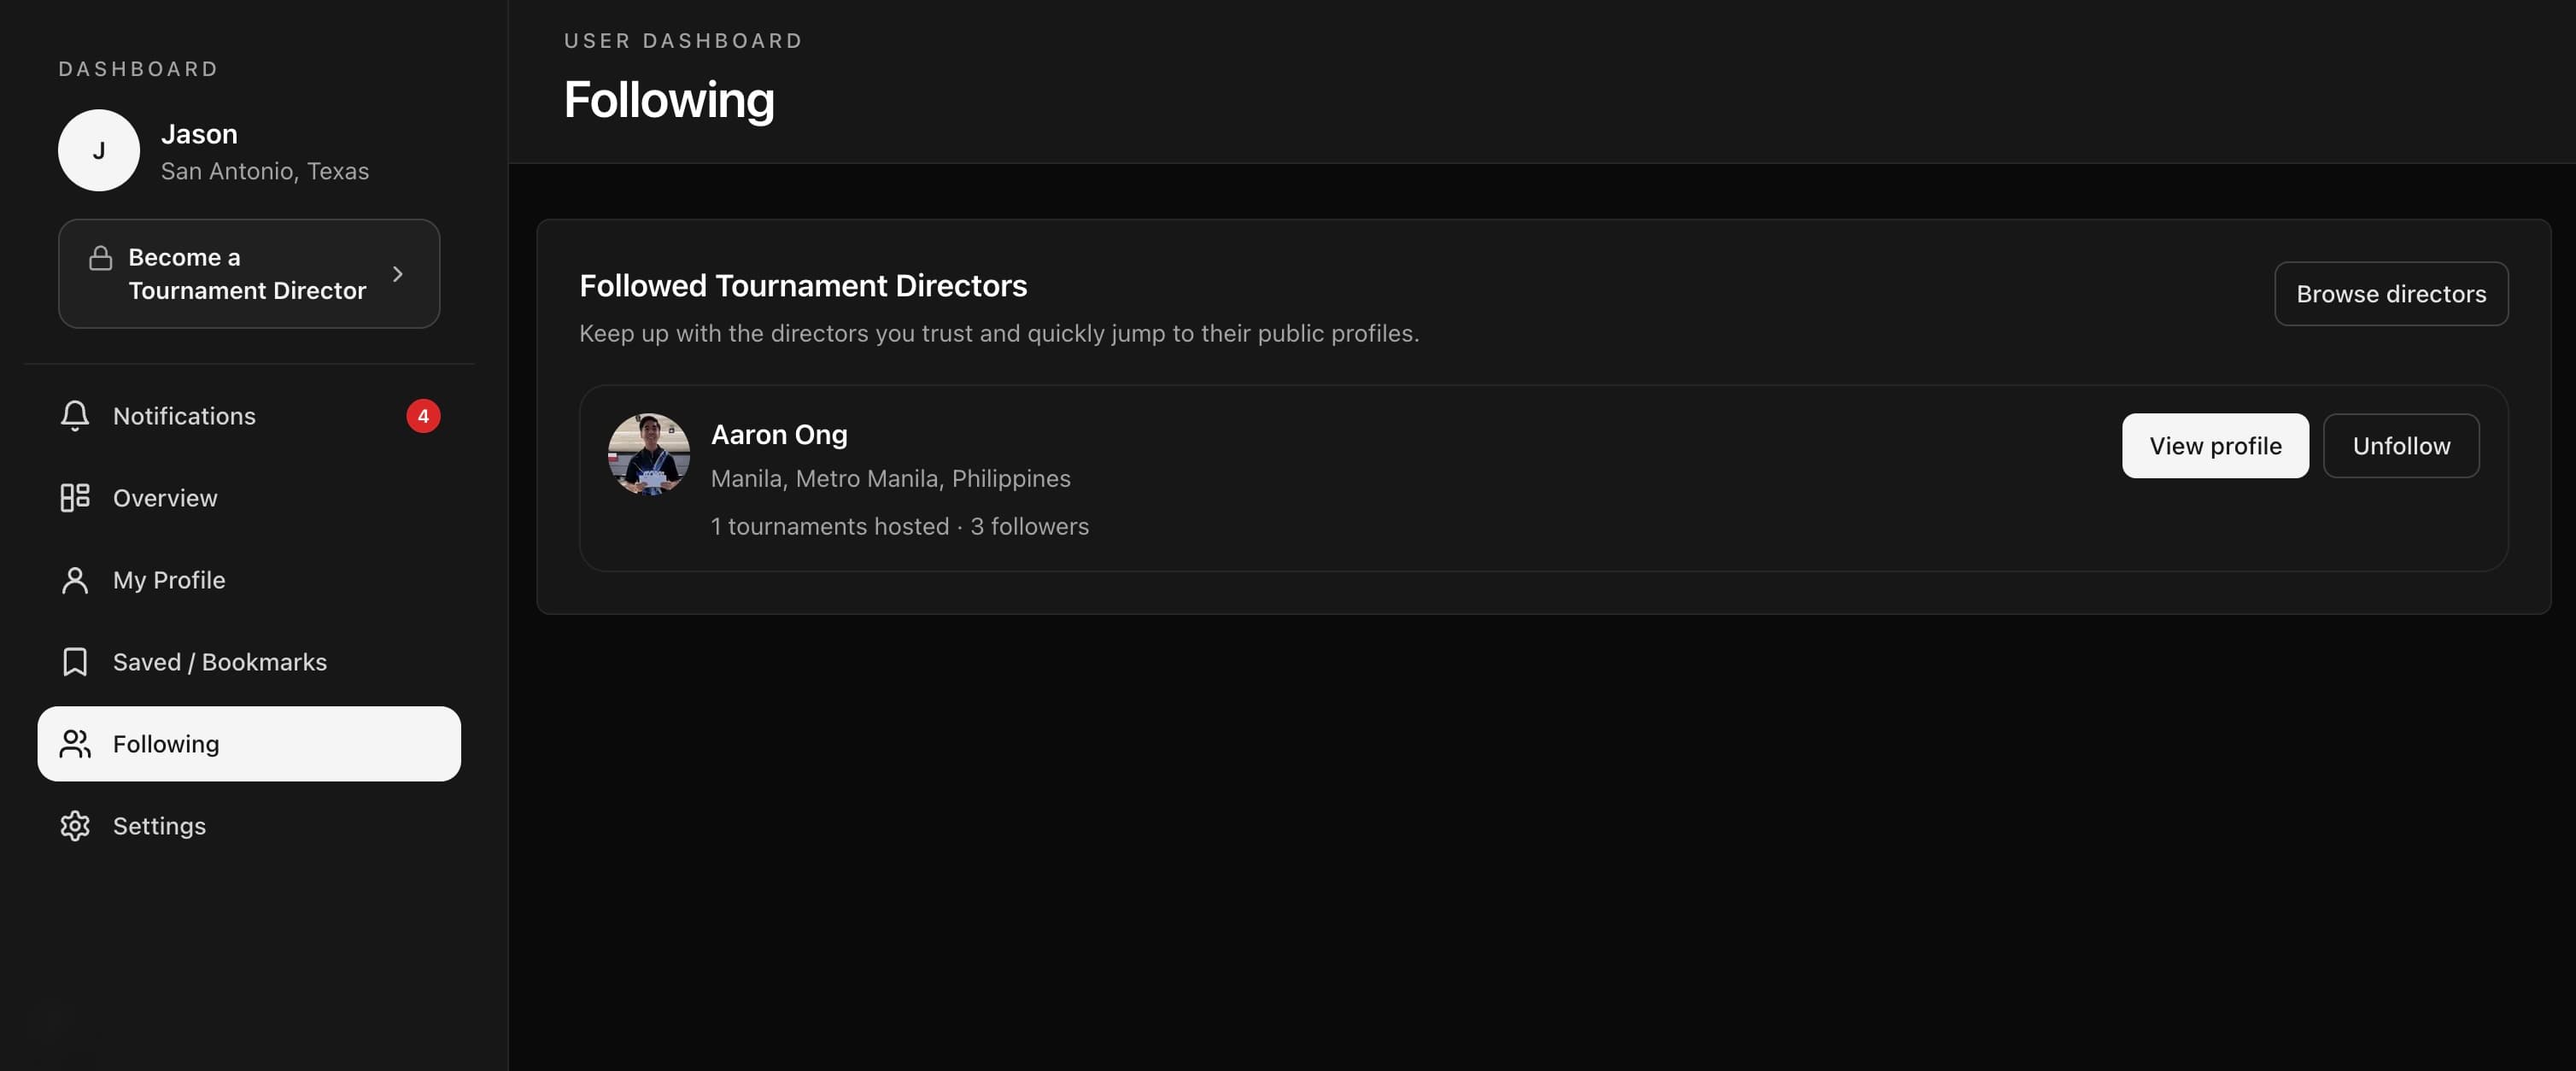Click the Jason username in sidebar
The image size is (2576, 1071).
click(x=199, y=134)
